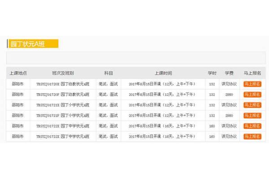This screenshot has width=269, height=179.
Task: Click 笔试、面试 in the TBSYZJ01721F row
Action: click(x=108, y=115)
